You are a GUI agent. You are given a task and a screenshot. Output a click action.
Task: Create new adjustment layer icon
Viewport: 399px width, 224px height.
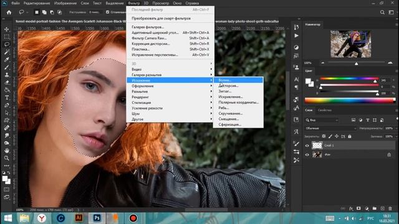(367, 208)
